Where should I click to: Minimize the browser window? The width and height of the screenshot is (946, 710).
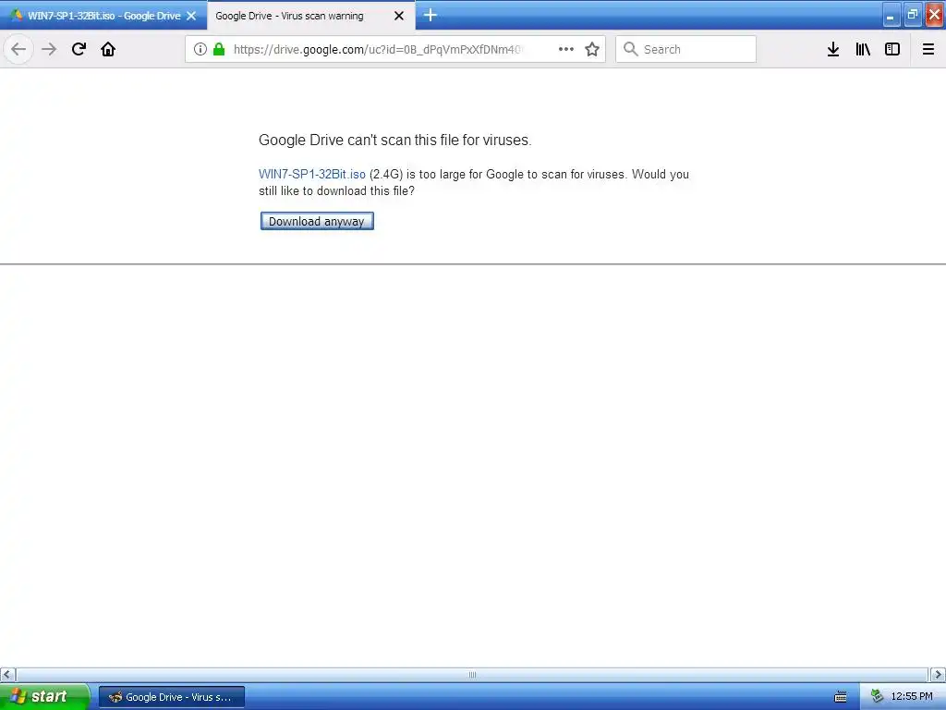(x=891, y=15)
